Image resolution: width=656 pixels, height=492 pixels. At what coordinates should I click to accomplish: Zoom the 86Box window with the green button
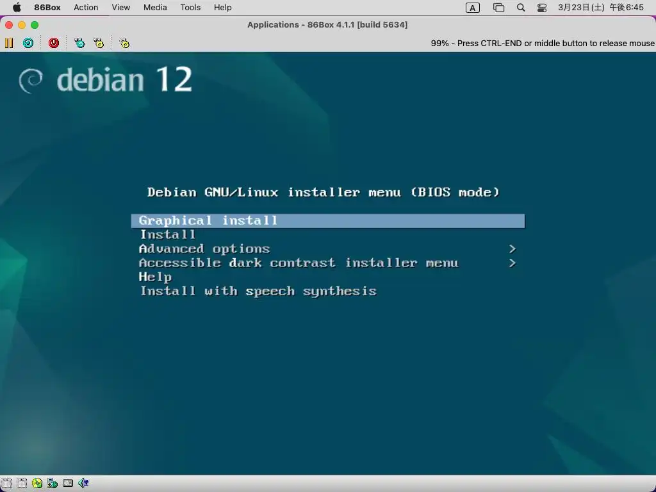pyautogui.click(x=35, y=25)
